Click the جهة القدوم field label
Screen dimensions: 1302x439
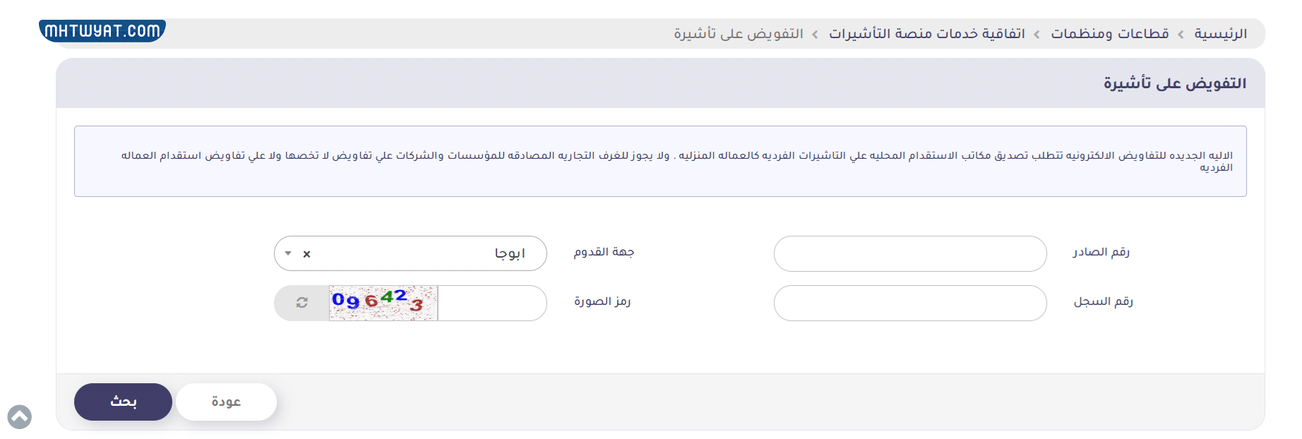tap(604, 252)
